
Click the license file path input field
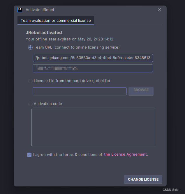tap(80, 91)
